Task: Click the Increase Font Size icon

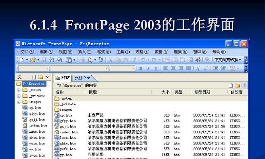Action: coord(198,68)
